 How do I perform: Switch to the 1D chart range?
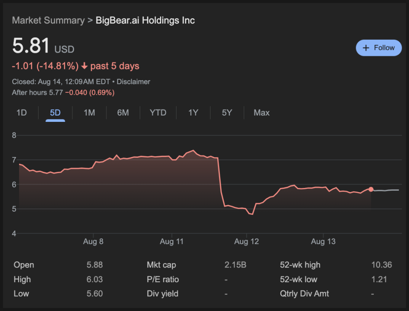[22, 113]
